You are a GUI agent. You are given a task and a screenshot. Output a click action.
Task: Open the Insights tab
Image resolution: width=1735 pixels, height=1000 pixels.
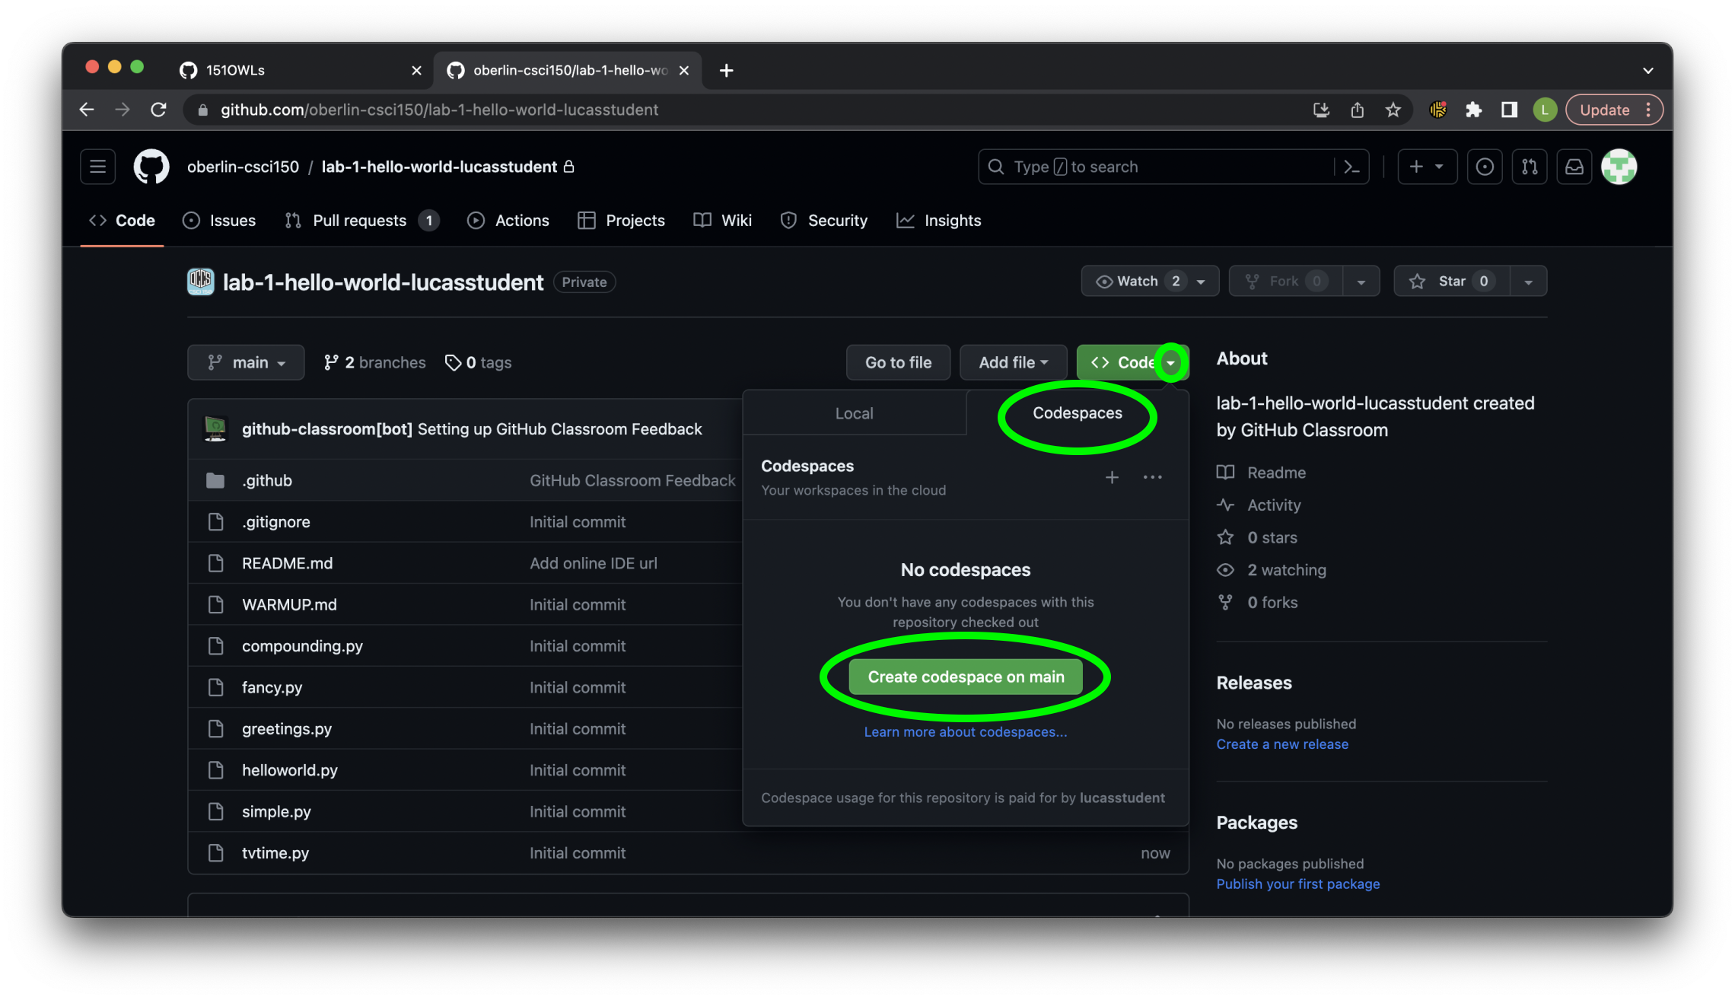pos(939,221)
